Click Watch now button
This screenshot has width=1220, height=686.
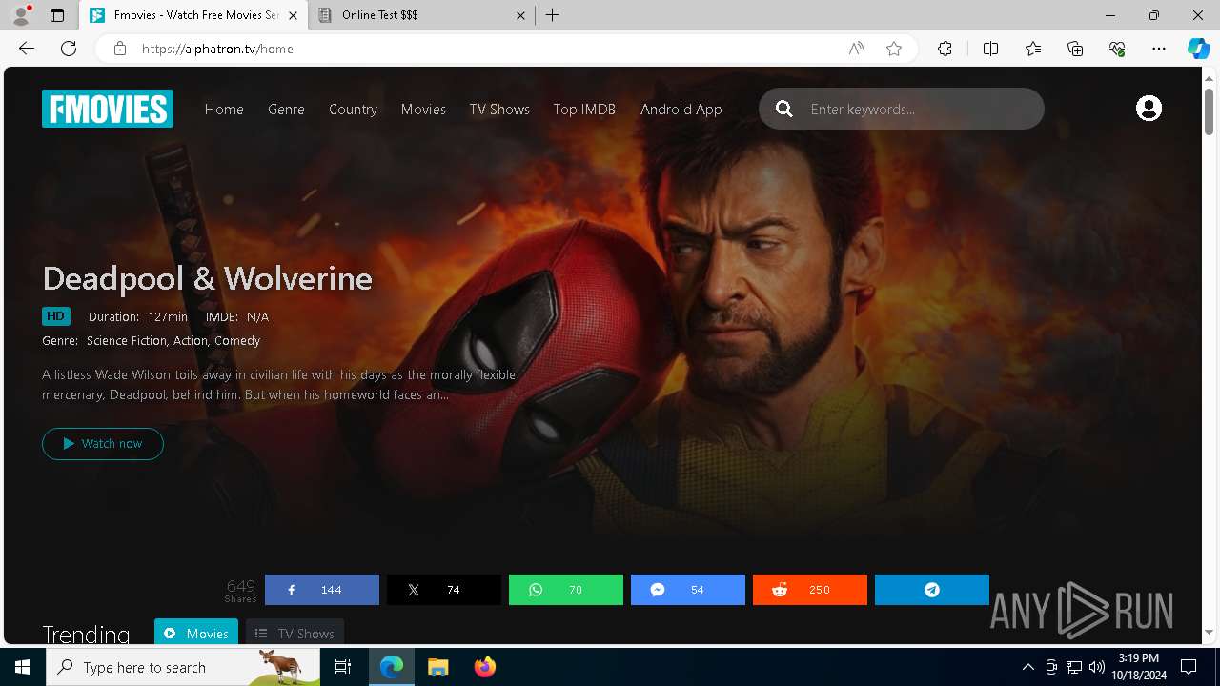pos(103,443)
